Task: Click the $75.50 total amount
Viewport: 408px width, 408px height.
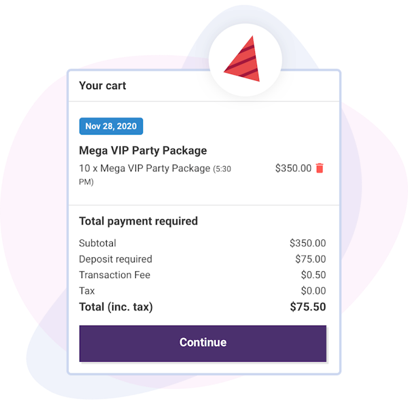Action: (x=308, y=307)
